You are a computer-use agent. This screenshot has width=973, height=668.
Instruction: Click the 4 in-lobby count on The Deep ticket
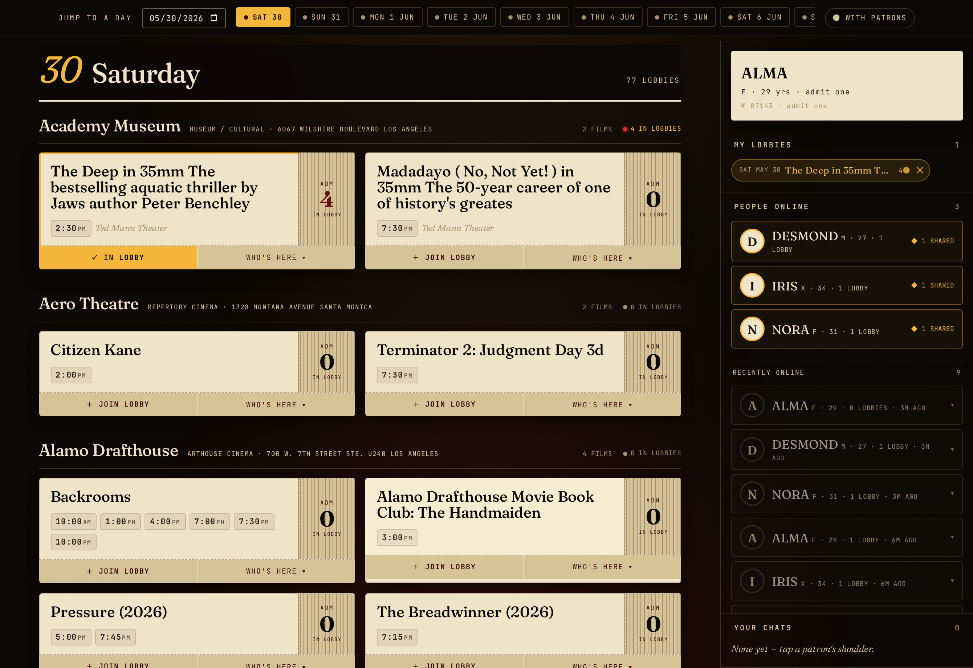coord(326,199)
